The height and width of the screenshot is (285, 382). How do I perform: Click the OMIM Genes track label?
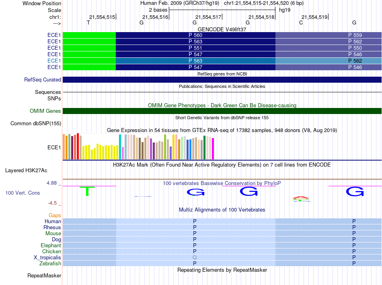click(x=45, y=111)
